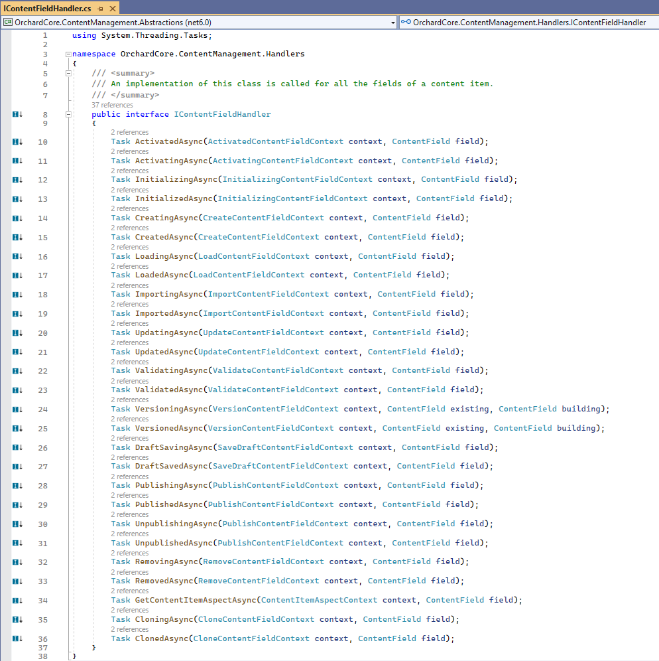Click the implementation glyph beside CloningAsync
The image size is (659, 661).
[17, 619]
